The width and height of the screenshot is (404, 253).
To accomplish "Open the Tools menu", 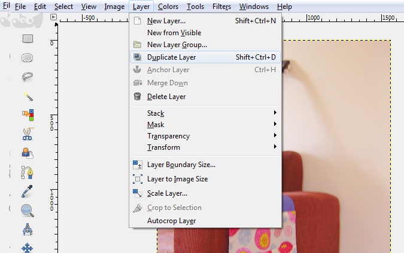I will pos(195,7).
